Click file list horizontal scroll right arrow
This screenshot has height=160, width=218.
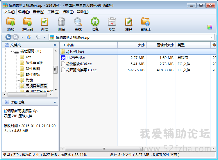[x=213, y=149]
